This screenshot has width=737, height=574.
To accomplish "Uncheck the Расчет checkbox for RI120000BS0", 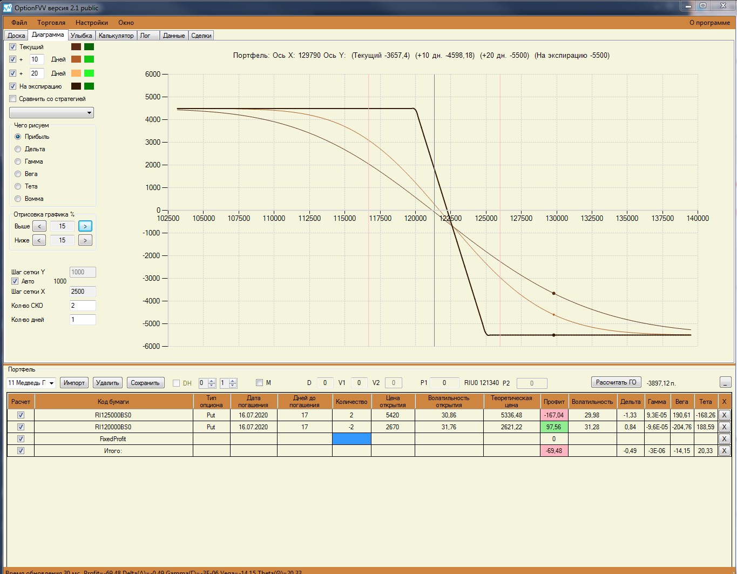I will click(x=21, y=427).
